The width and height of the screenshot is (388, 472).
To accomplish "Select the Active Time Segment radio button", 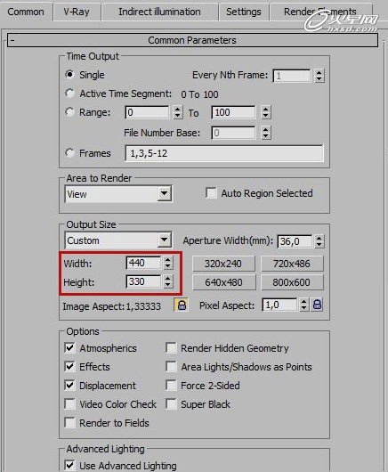I will [69, 94].
